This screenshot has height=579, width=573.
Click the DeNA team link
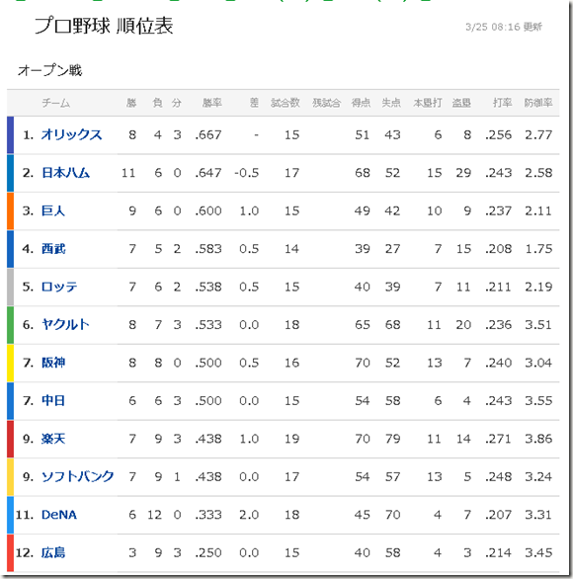pyautogui.click(x=59, y=515)
